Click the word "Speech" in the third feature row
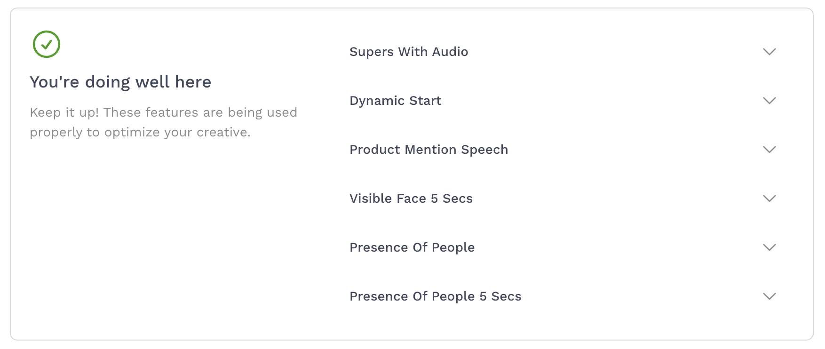Screen dimensions: 825x349 (484, 150)
